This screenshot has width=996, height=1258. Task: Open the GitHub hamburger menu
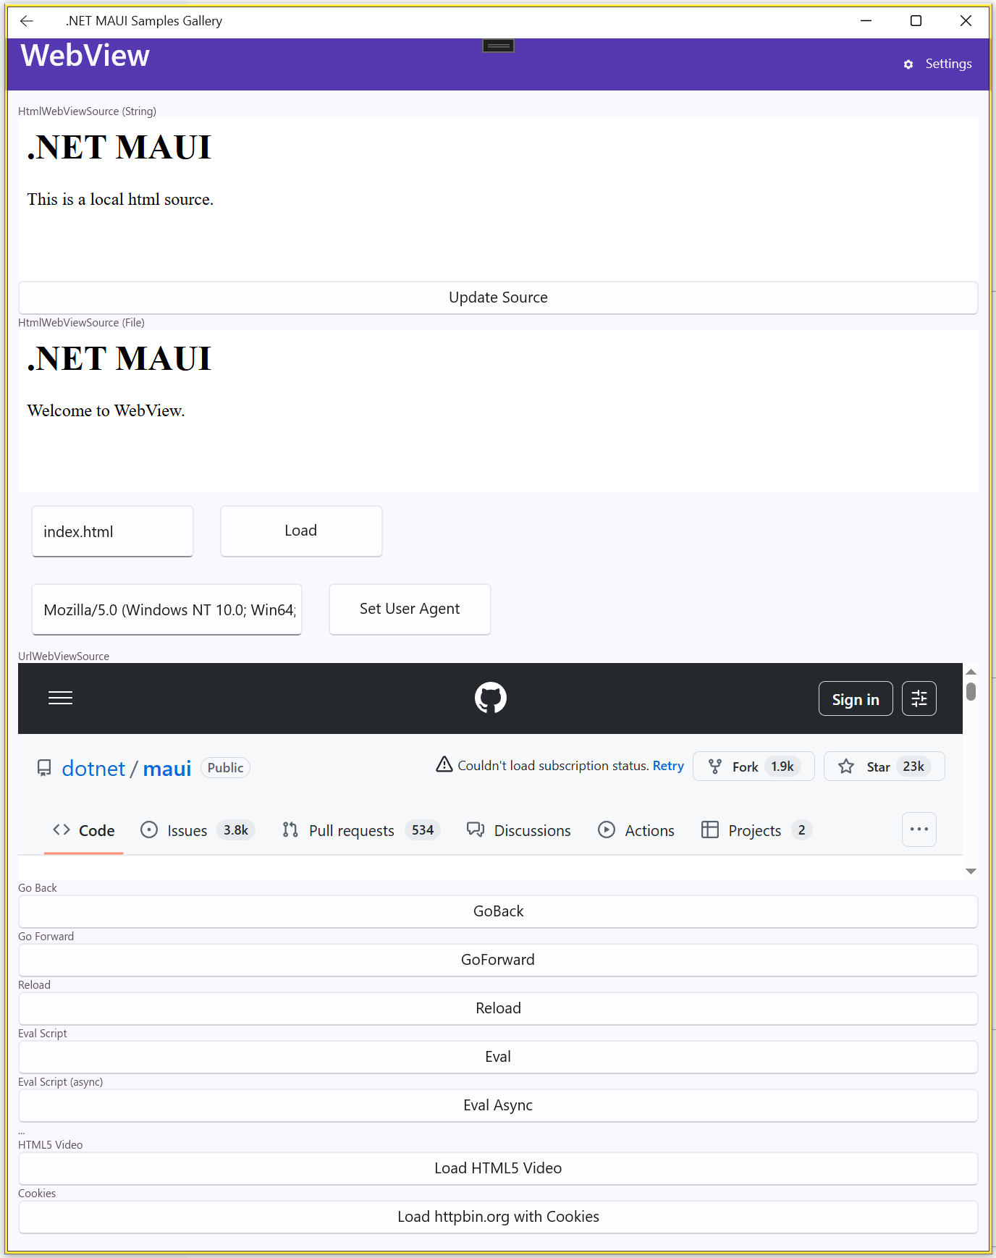pyautogui.click(x=60, y=698)
